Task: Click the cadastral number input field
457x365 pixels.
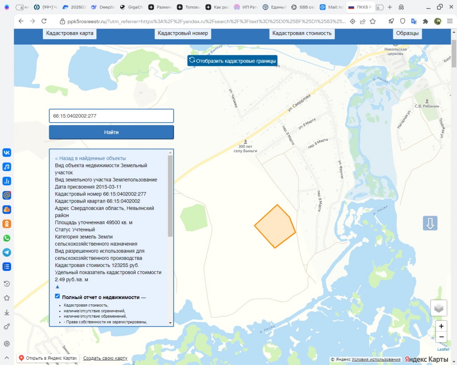Action: (x=111, y=116)
